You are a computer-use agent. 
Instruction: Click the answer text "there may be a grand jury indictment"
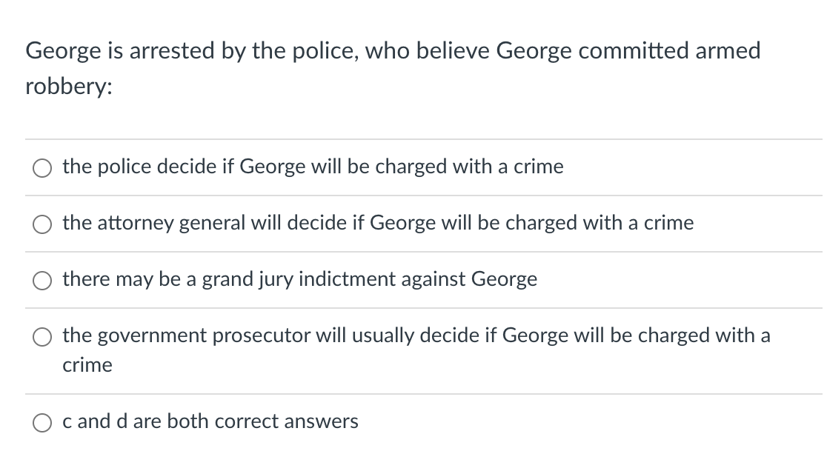[299, 279]
